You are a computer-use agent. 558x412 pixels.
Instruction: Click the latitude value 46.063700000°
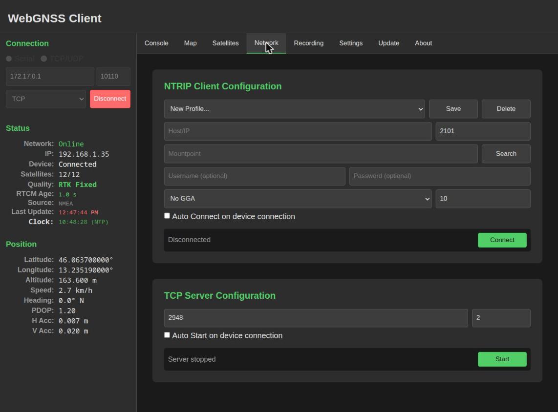pyautogui.click(x=86, y=260)
